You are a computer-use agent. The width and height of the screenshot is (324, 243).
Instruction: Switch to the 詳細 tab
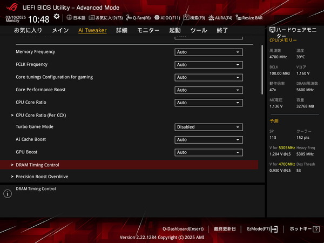tap(122, 30)
